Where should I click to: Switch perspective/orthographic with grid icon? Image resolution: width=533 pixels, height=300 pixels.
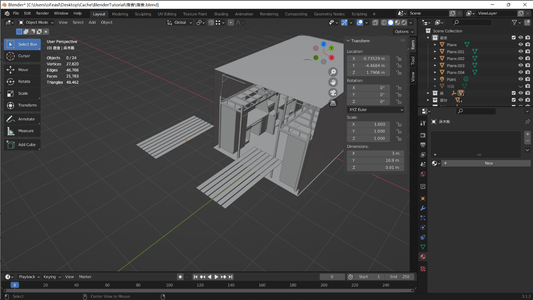click(333, 103)
